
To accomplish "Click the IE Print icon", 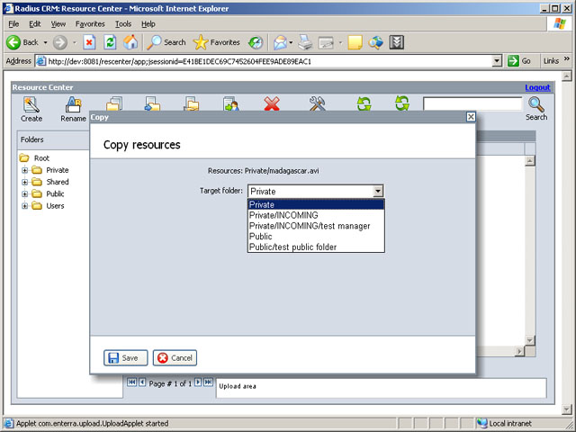I will click(x=305, y=42).
